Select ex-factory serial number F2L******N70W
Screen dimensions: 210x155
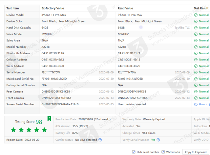click(51, 73)
